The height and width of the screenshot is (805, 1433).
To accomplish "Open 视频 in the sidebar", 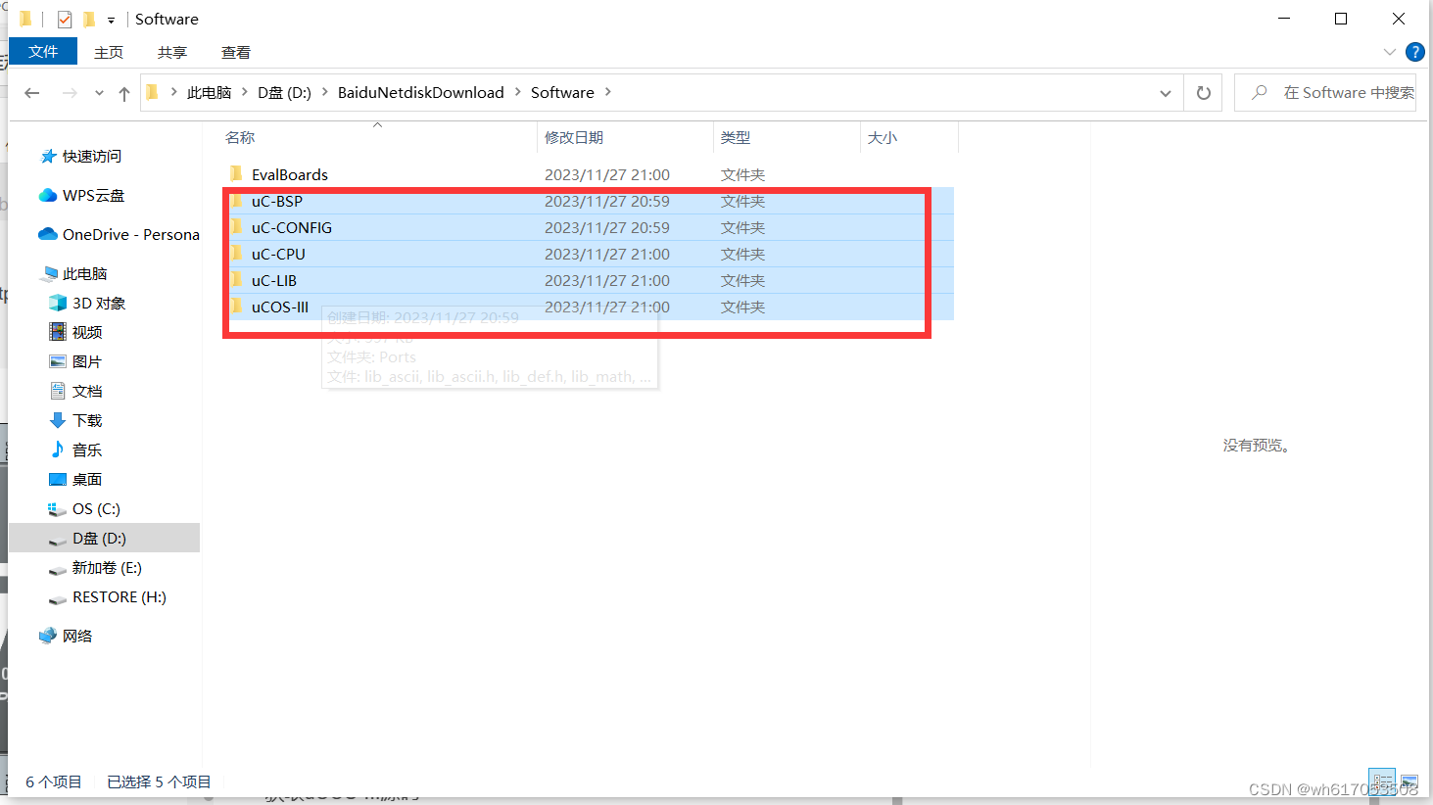I will coord(87,332).
